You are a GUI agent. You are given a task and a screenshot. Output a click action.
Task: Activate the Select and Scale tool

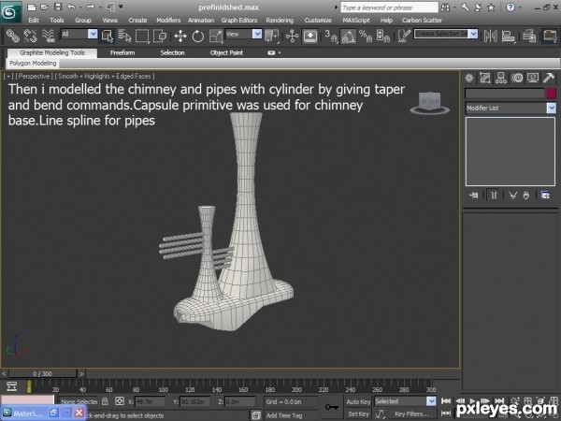coord(216,36)
